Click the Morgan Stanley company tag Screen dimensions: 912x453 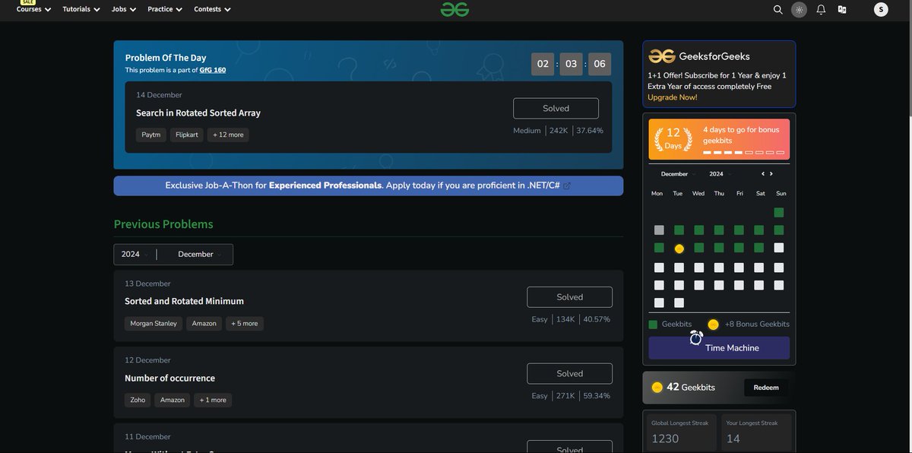(154, 324)
